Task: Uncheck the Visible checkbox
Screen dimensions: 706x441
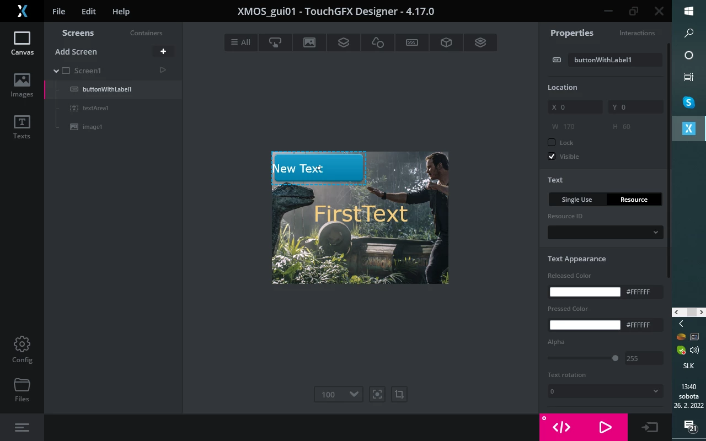Action: [x=552, y=156]
